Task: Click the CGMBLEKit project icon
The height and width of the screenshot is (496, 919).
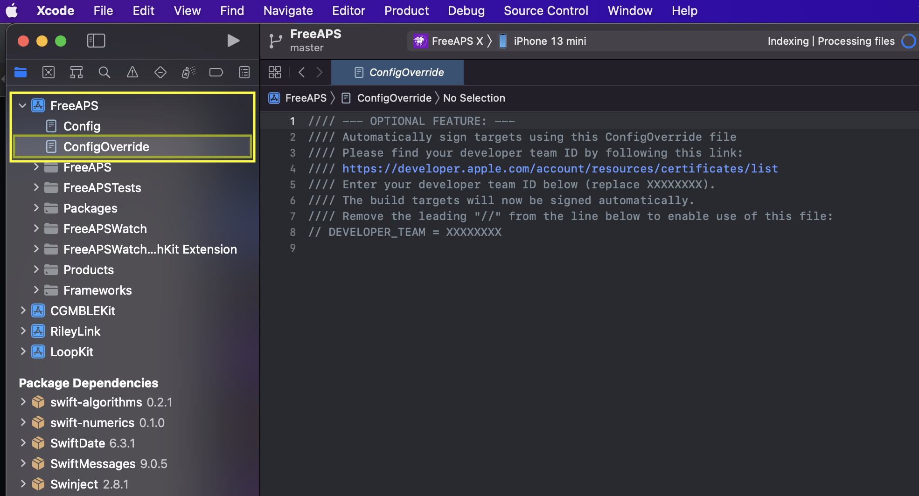Action: pos(38,310)
